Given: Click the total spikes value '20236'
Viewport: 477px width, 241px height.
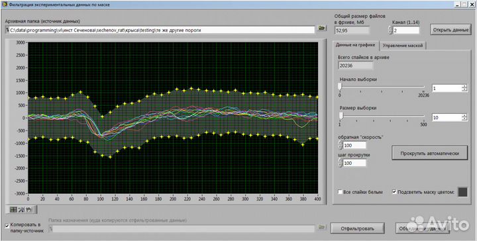Looking at the screenshot, I should (355, 66).
